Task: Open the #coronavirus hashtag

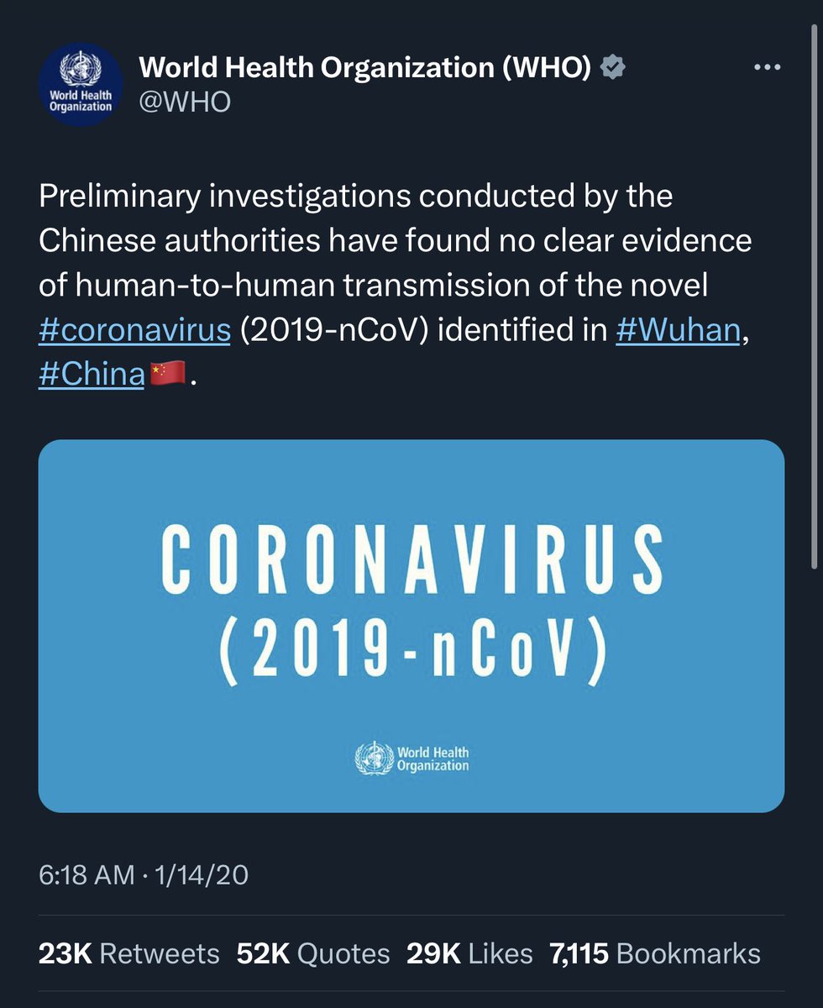Action: click(134, 330)
